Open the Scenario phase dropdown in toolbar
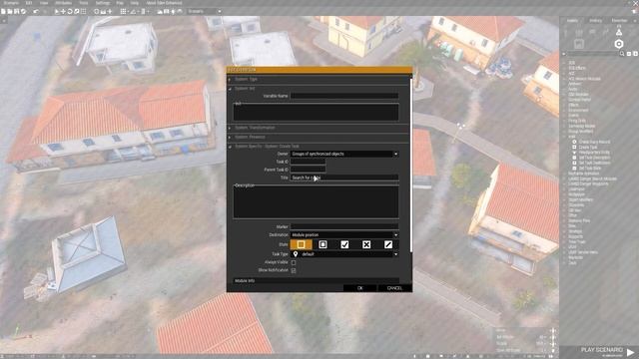Screen dimensions: 639x359 [x=205, y=11]
